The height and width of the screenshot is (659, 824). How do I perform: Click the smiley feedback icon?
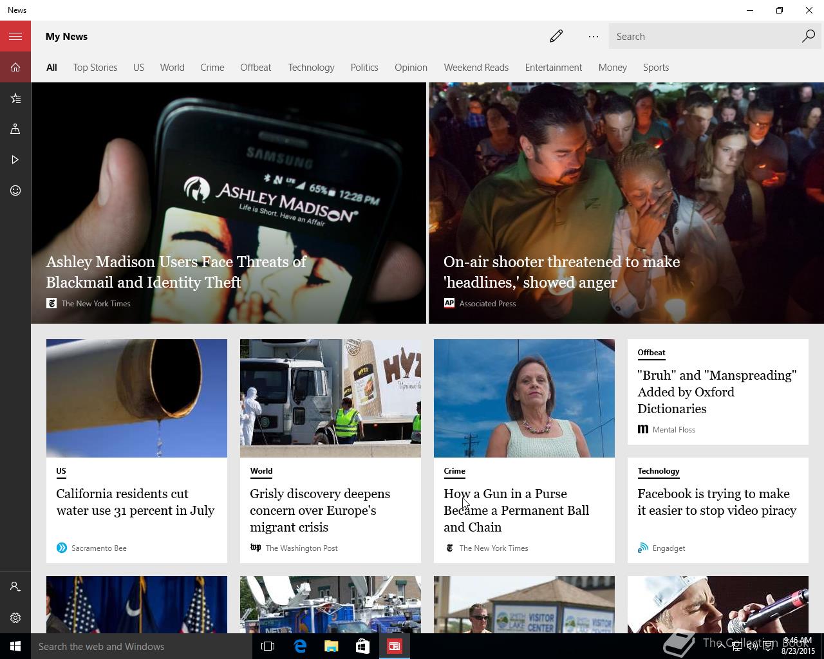(15, 190)
